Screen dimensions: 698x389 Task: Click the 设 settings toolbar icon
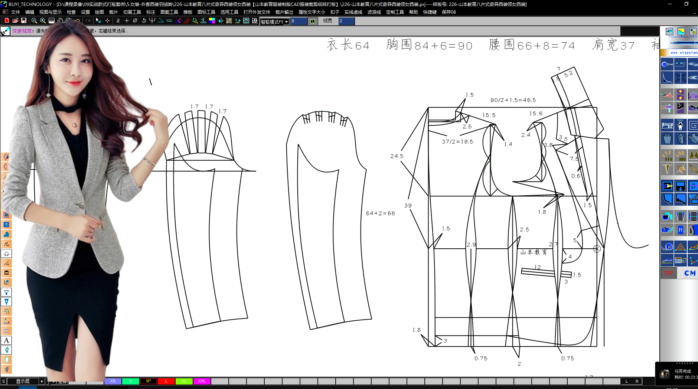(255, 21)
